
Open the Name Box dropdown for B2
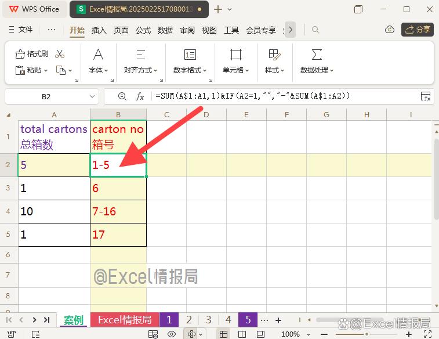pyautogui.click(x=93, y=96)
